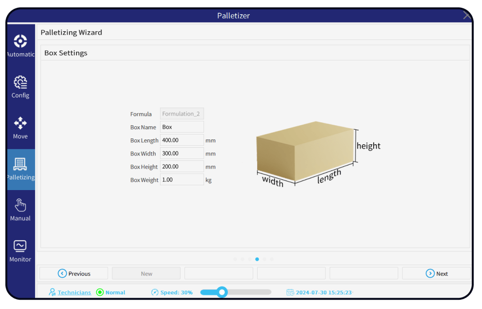The image size is (482, 309).
Task: Click the Box Weight field
Action: tap(181, 179)
